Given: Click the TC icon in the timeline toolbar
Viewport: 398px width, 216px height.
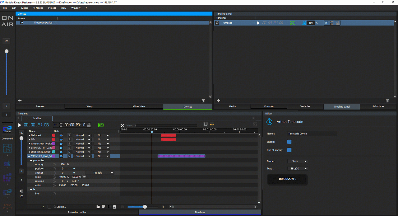Looking at the screenshot, I should [55, 124].
